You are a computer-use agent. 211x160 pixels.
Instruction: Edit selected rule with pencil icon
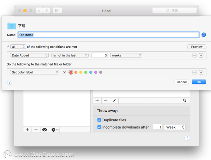click(x=114, y=101)
